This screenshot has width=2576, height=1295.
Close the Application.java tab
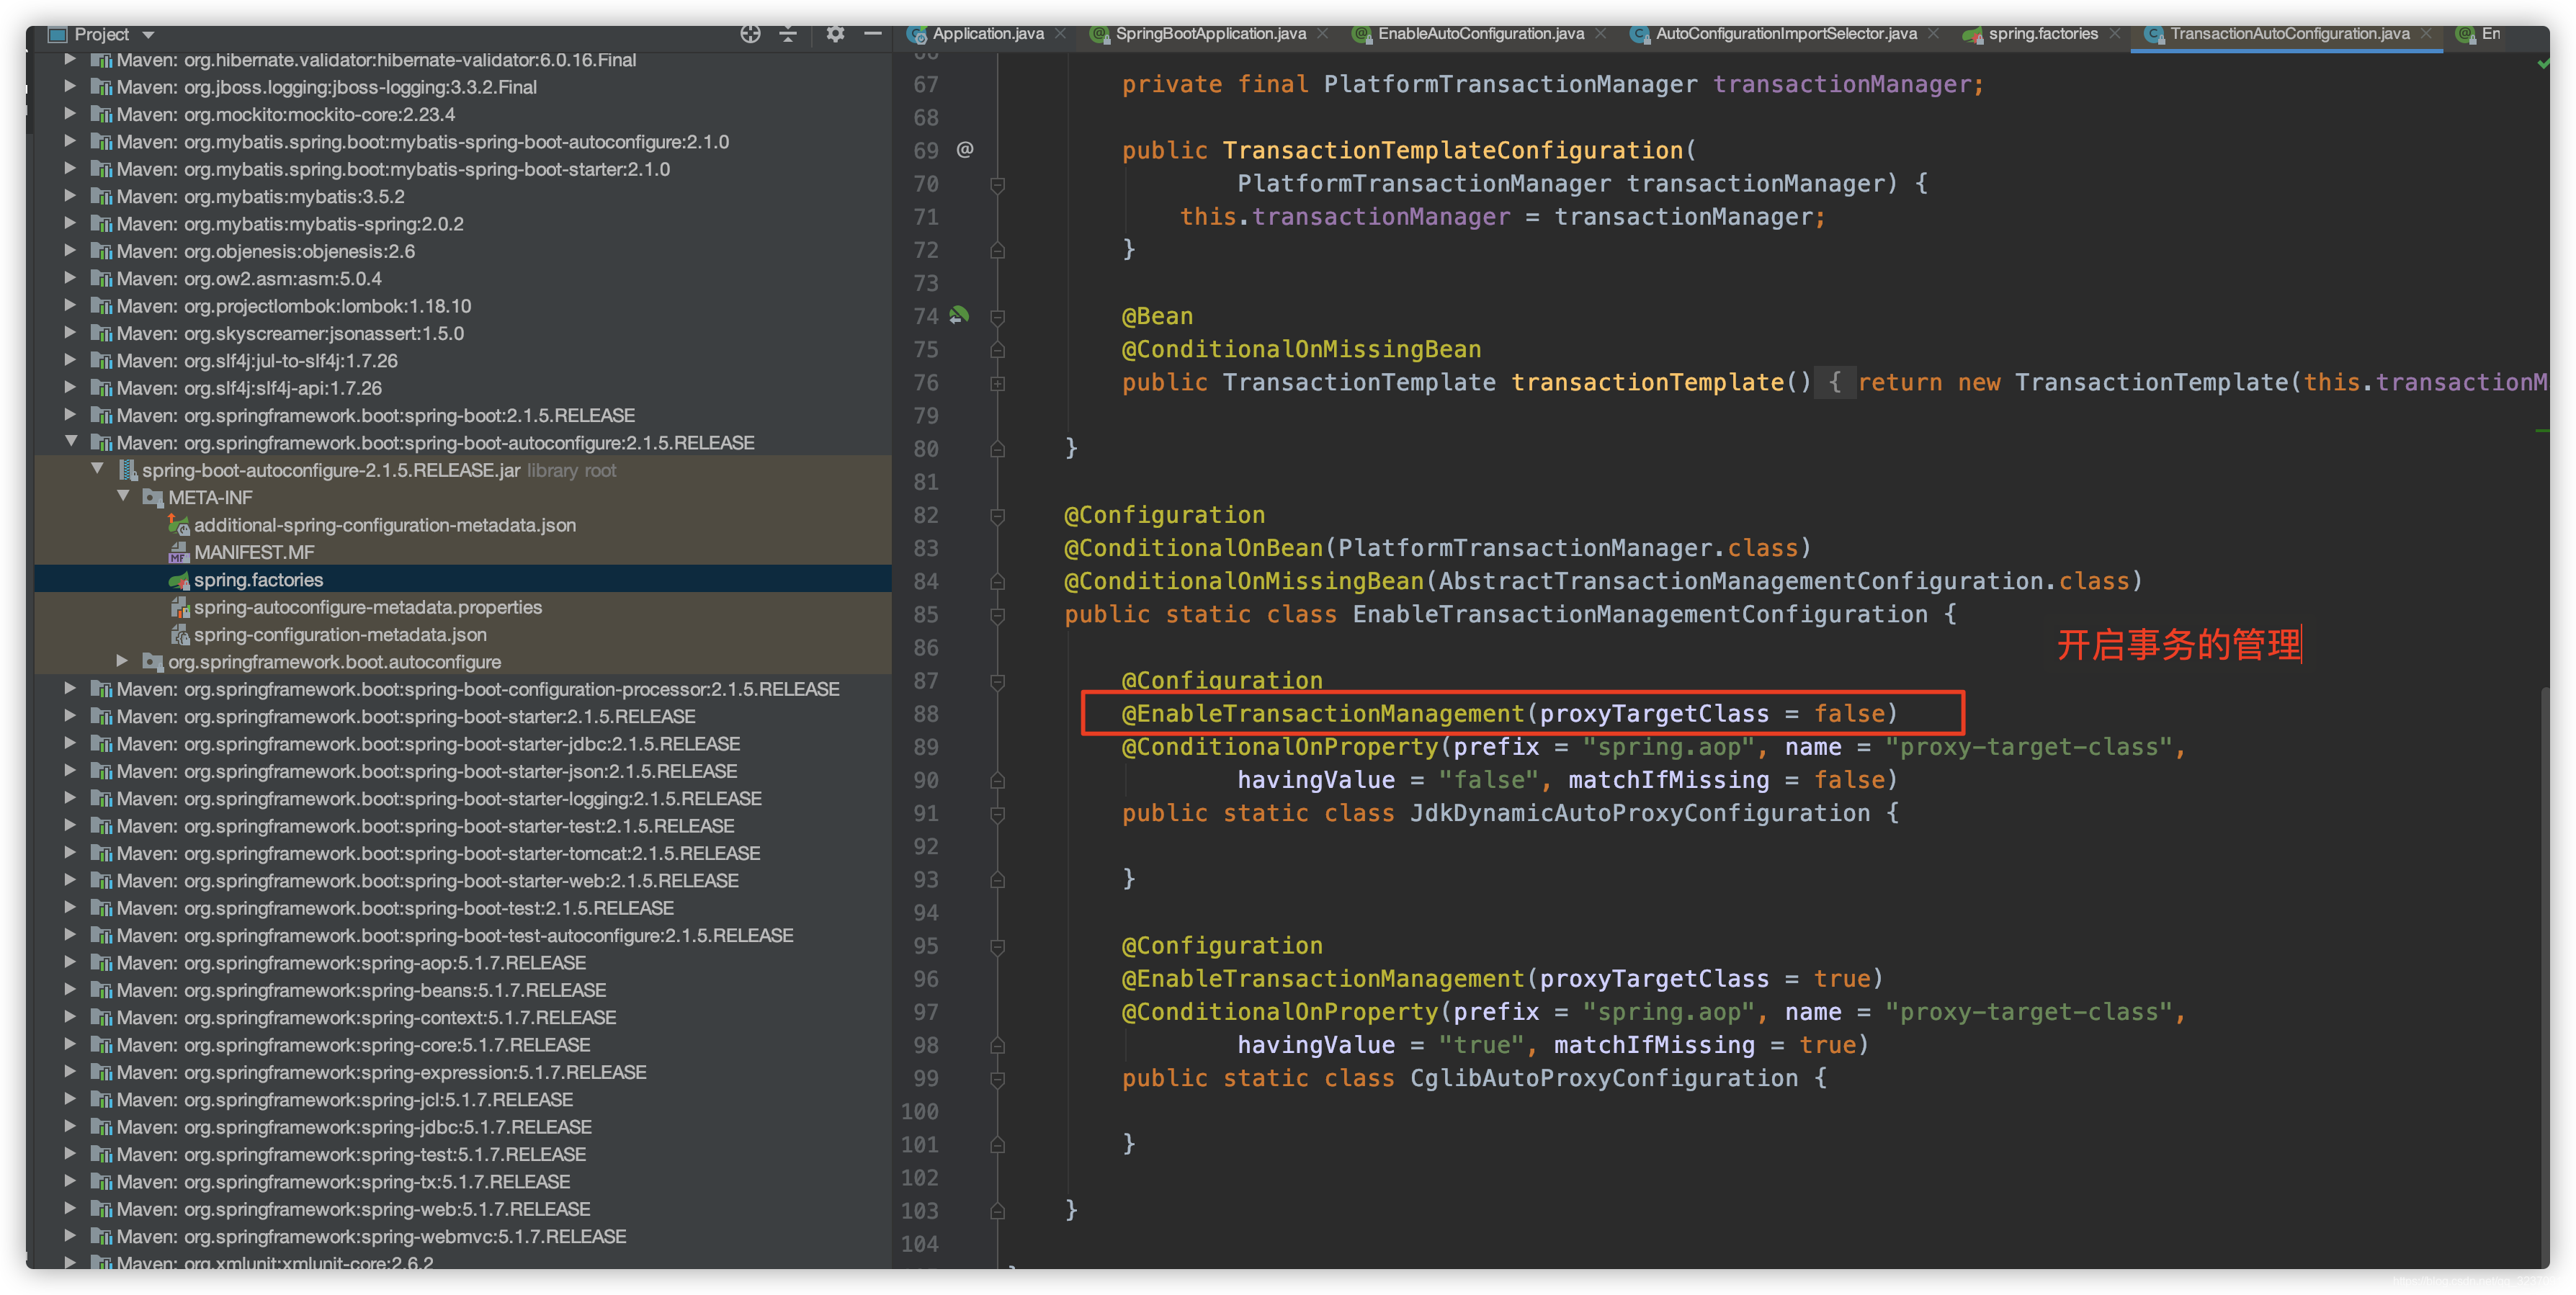pos(1061,34)
